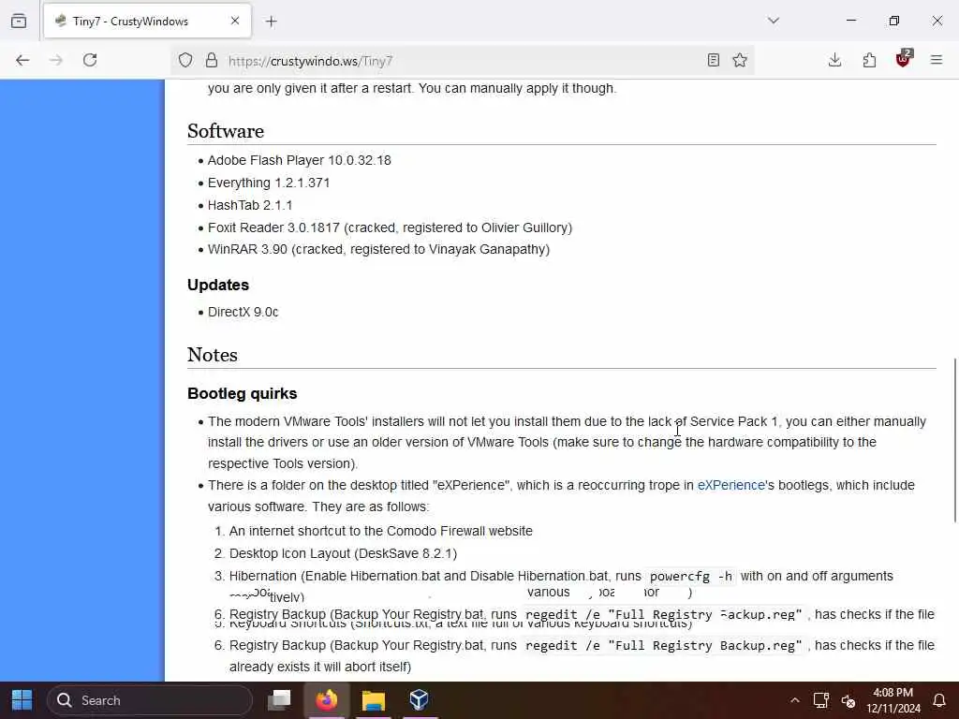Open the Windows Start menu
Viewport: 959px width, 719px height.
click(x=22, y=700)
